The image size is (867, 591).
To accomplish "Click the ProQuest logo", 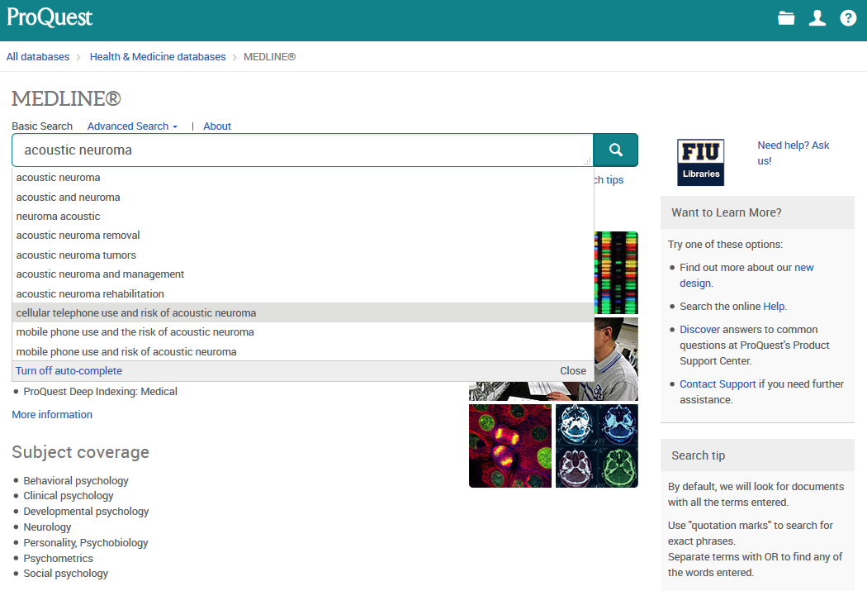I will [x=49, y=17].
